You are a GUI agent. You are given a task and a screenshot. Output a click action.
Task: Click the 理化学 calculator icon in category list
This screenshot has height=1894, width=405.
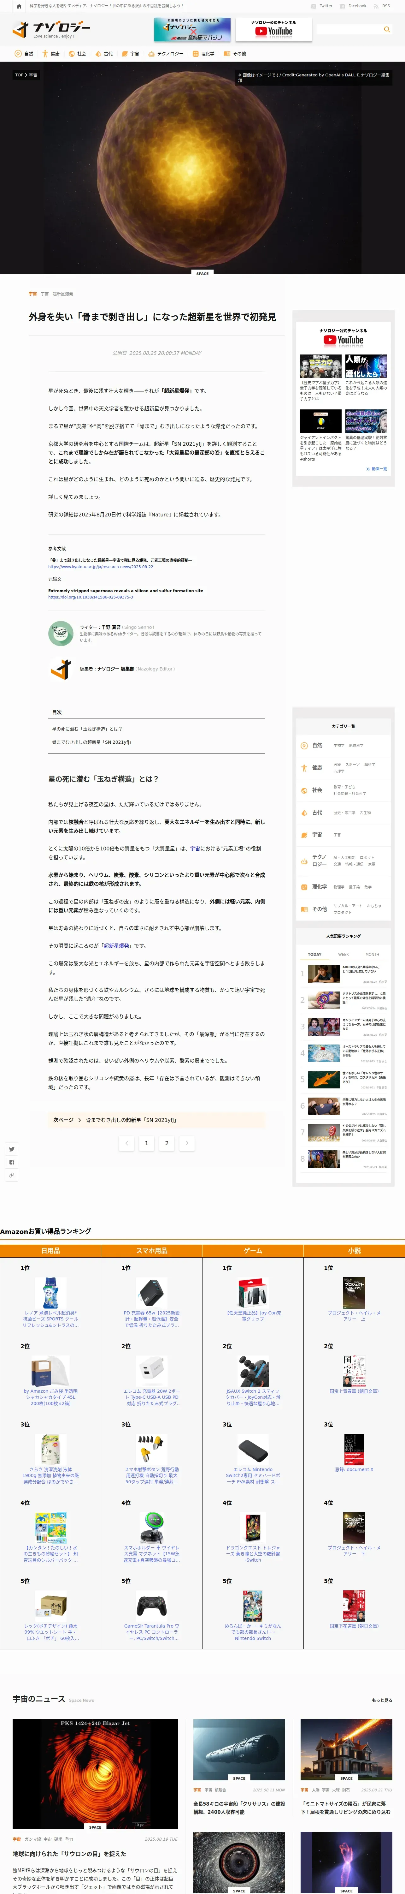pyautogui.click(x=304, y=887)
